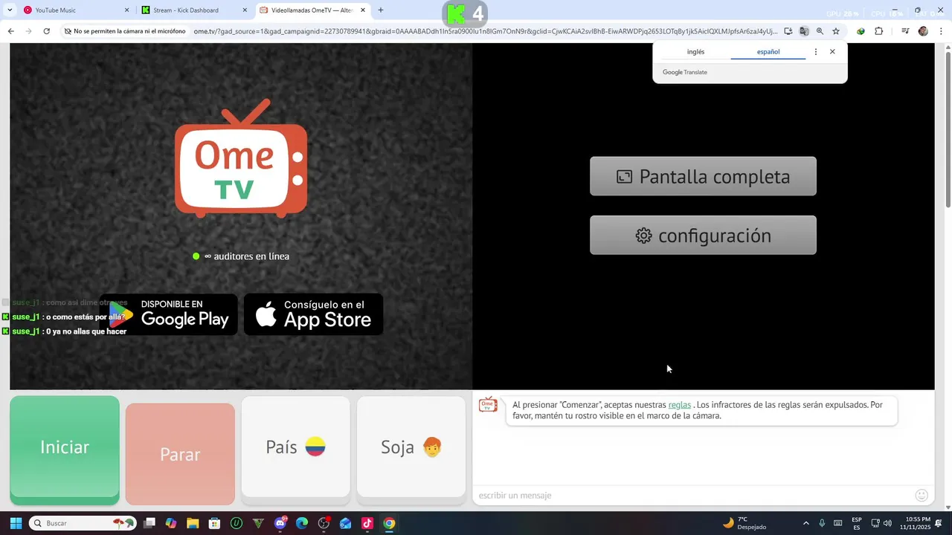Open Microsoft Store from the taskbar

(214, 523)
